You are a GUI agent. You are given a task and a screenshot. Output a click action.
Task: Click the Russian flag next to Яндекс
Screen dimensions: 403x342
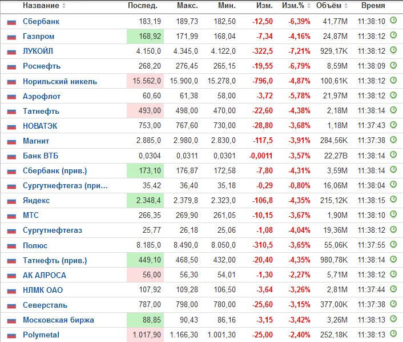[11, 201]
